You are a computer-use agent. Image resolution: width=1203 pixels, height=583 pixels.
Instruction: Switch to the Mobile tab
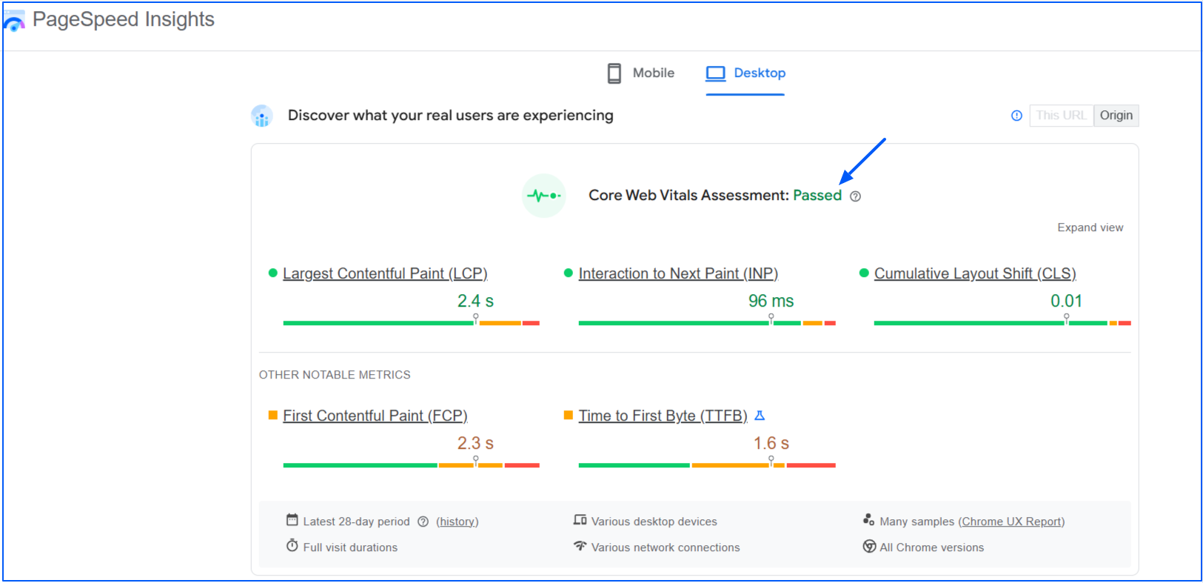[x=640, y=73]
